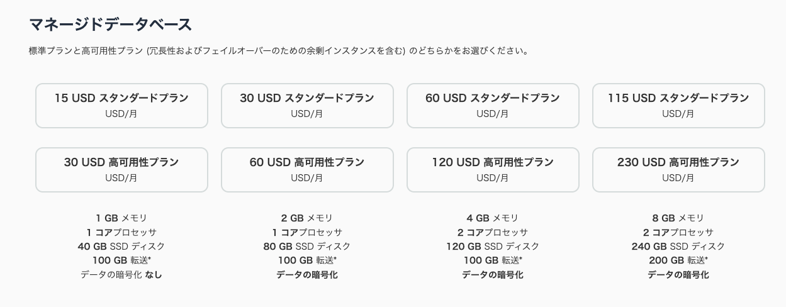Image resolution: width=786 pixels, height=307 pixels.
Task: Click the 8 GB メモリ spec line
Action: (x=678, y=218)
